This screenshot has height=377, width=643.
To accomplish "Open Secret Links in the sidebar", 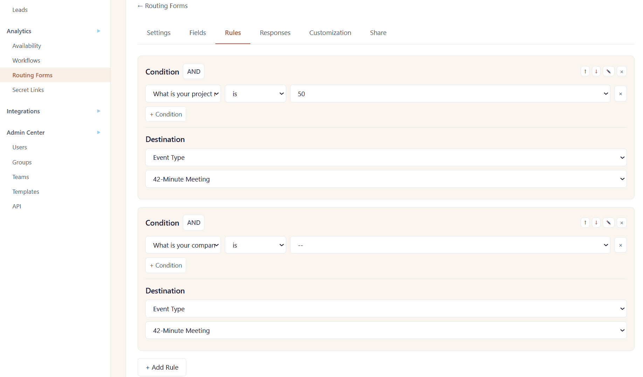I will point(28,90).
